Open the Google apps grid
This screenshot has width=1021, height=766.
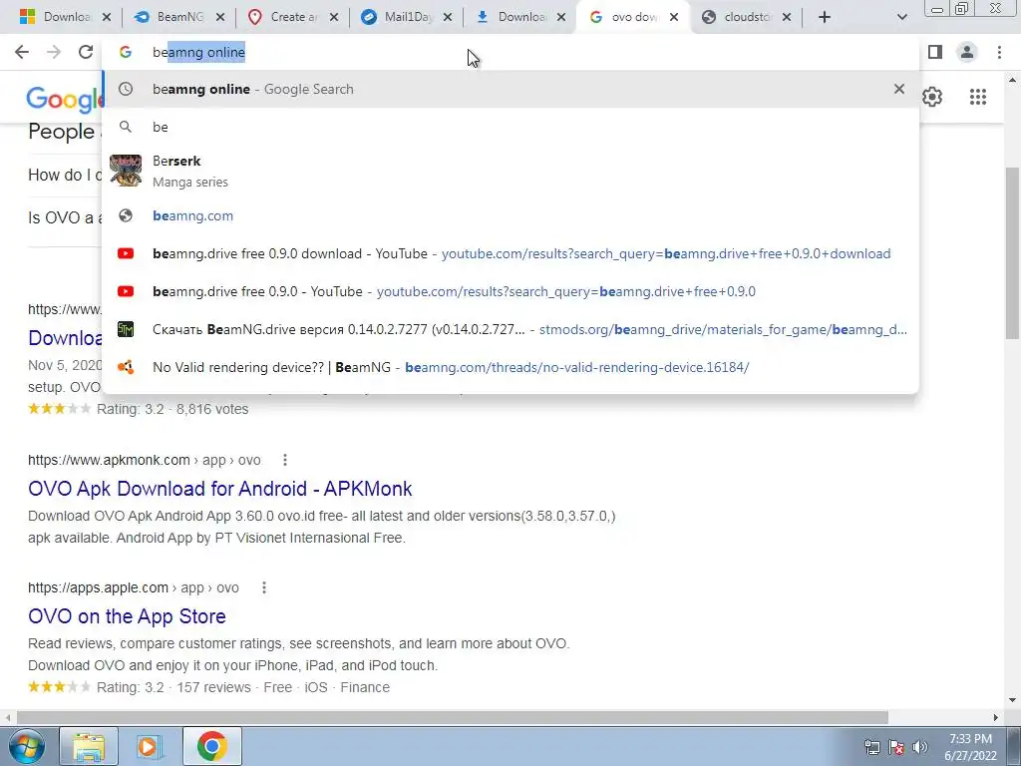click(x=977, y=97)
